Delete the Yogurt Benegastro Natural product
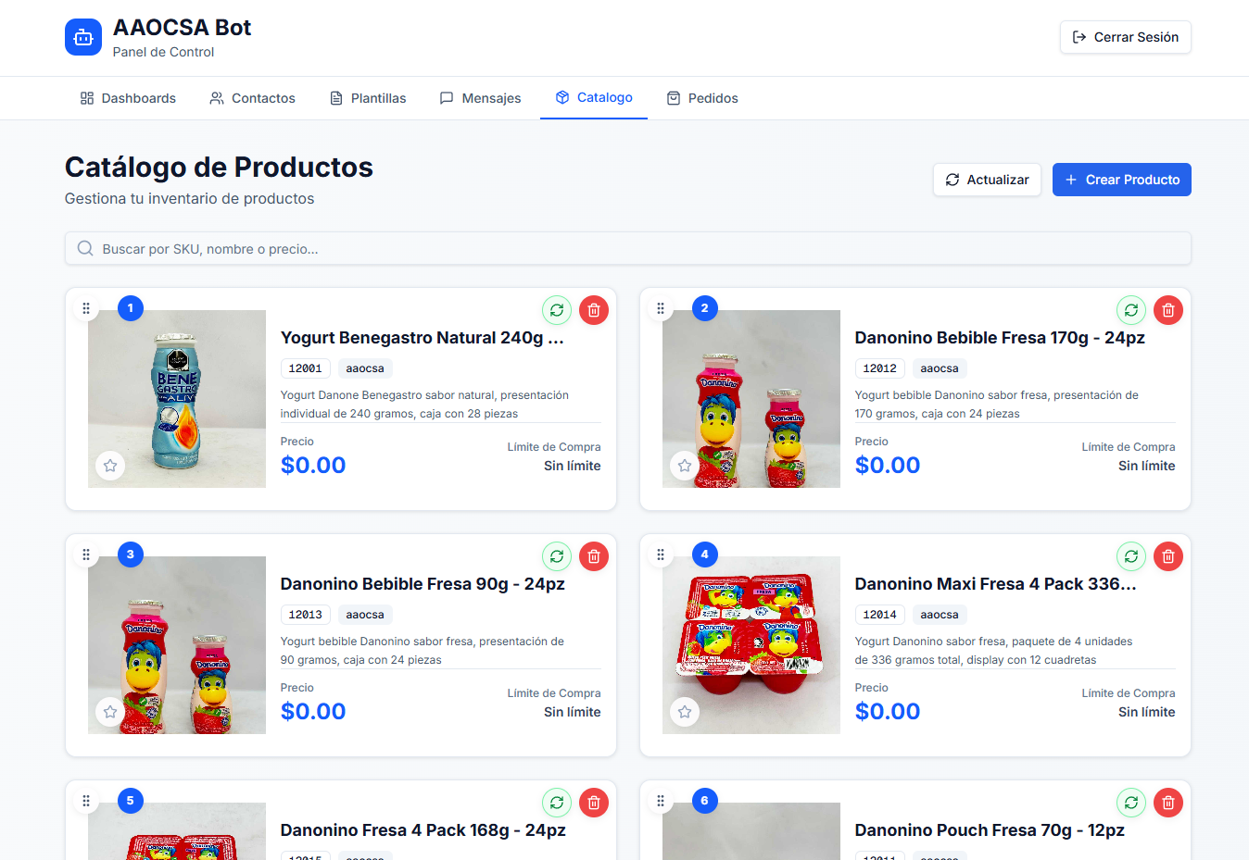 click(594, 310)
